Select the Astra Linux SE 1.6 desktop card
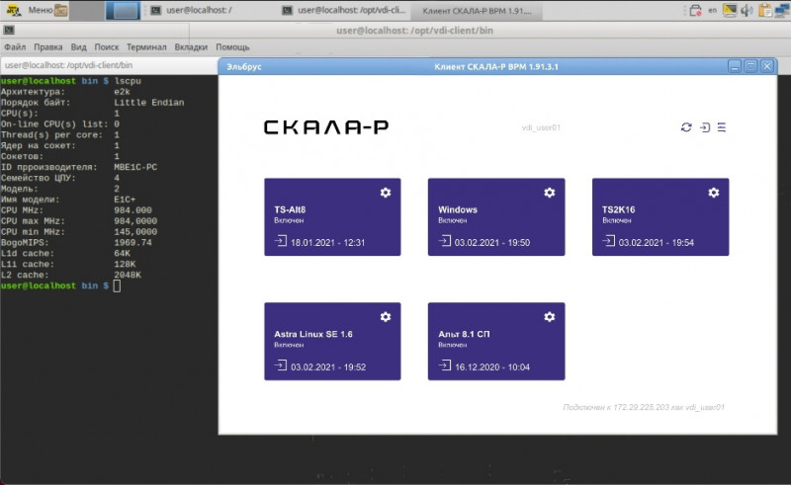This screenshot has width=791, height=485. coord(332,342)
